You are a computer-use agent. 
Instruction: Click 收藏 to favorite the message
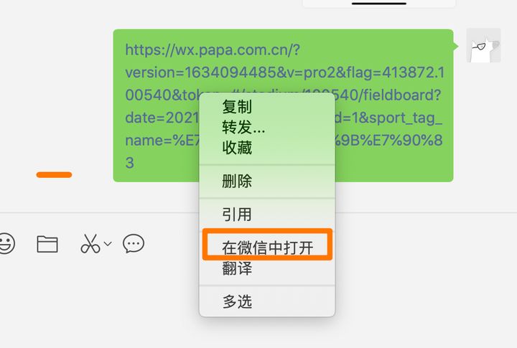pyautogui.click(x=237, y=148)
